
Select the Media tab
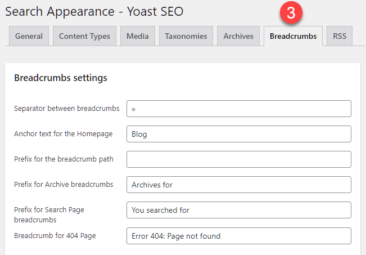pos(138,36)
